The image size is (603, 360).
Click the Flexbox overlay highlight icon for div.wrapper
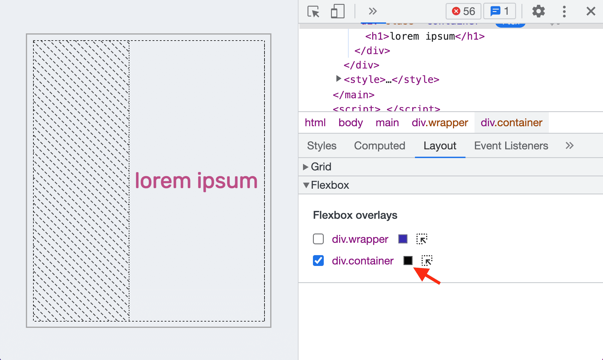point(422,239)
